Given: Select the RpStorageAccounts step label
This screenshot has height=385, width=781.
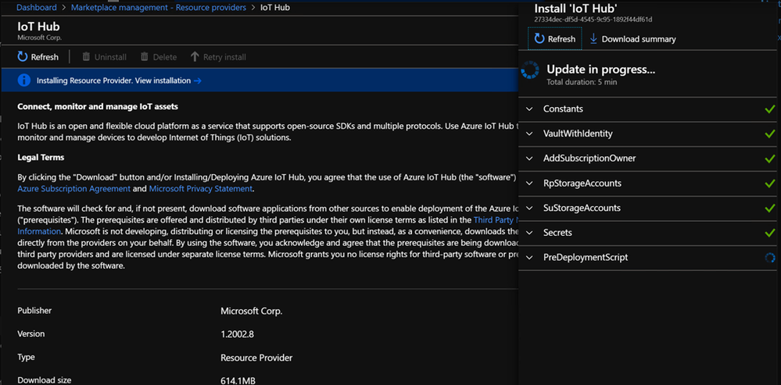Looking at the screenshot, I should pos(582,184).
